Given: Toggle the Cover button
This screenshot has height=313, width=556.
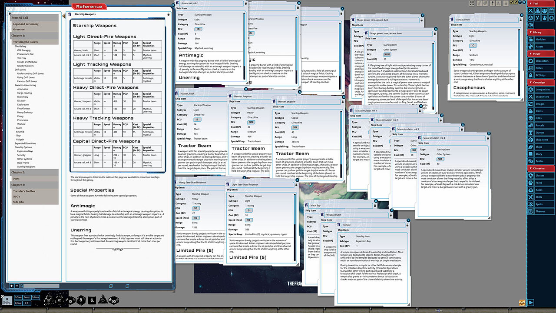Looking at the screenshot, I should click(x=26, y=297).
